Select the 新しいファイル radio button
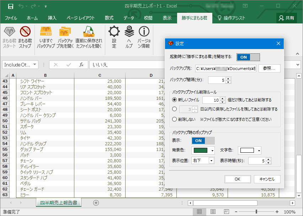This screenshot has height=216, width=303. (x=174, y=100)
